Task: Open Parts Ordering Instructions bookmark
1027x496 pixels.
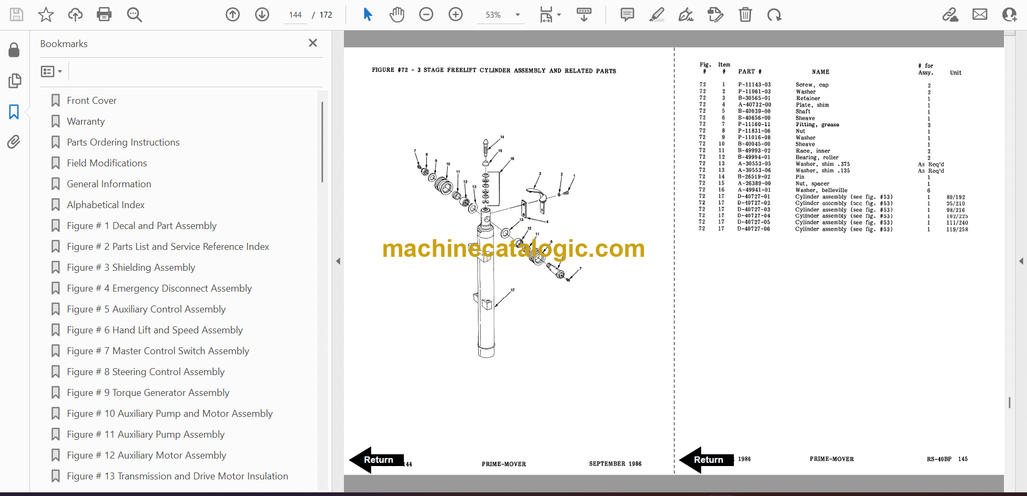Action: tap(123, 142)
